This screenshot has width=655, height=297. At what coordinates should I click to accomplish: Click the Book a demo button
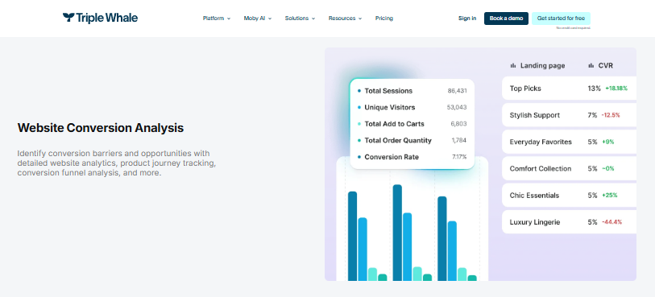(x=506, y=19)
